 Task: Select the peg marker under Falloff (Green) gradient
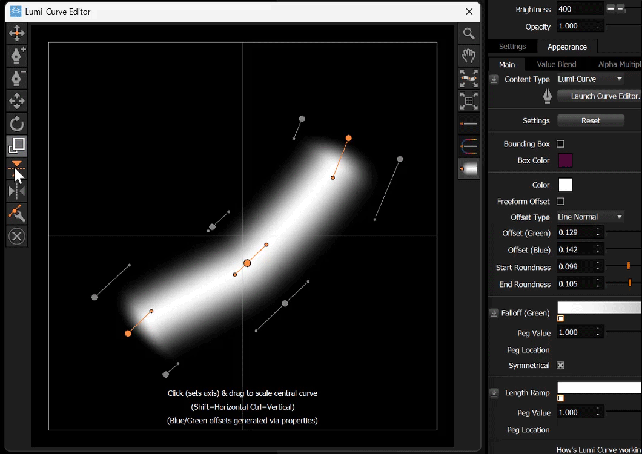point(560,318)
